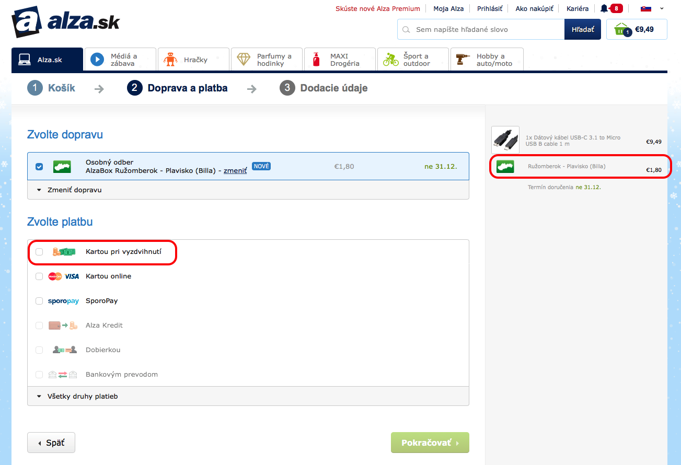This screenshot has height=465, width=681.
Task: Click the Alza.sk logo
Action: click(x=66, y=22)
